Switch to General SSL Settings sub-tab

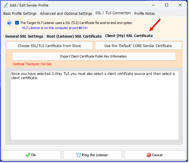point(24,36)
